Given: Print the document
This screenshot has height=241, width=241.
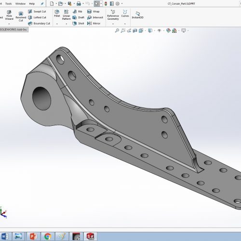Looking at the screenshot, I should tap(79, 3).
